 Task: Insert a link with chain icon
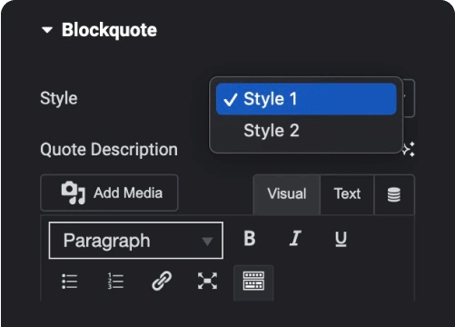162,282
